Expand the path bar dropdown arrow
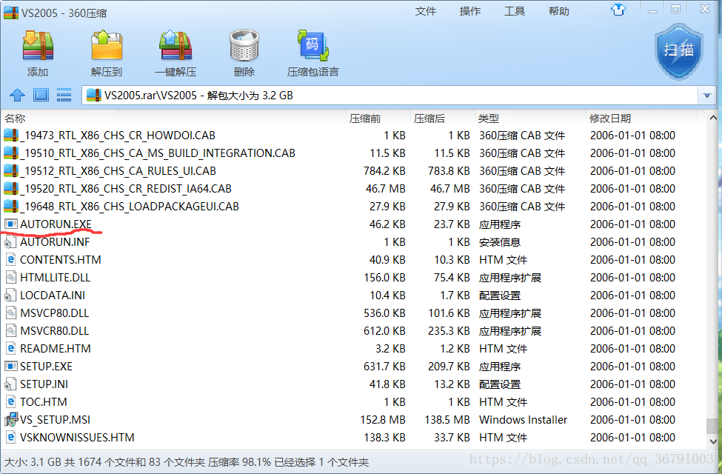Viewport: 722px width, 474px height. (707, 96)
